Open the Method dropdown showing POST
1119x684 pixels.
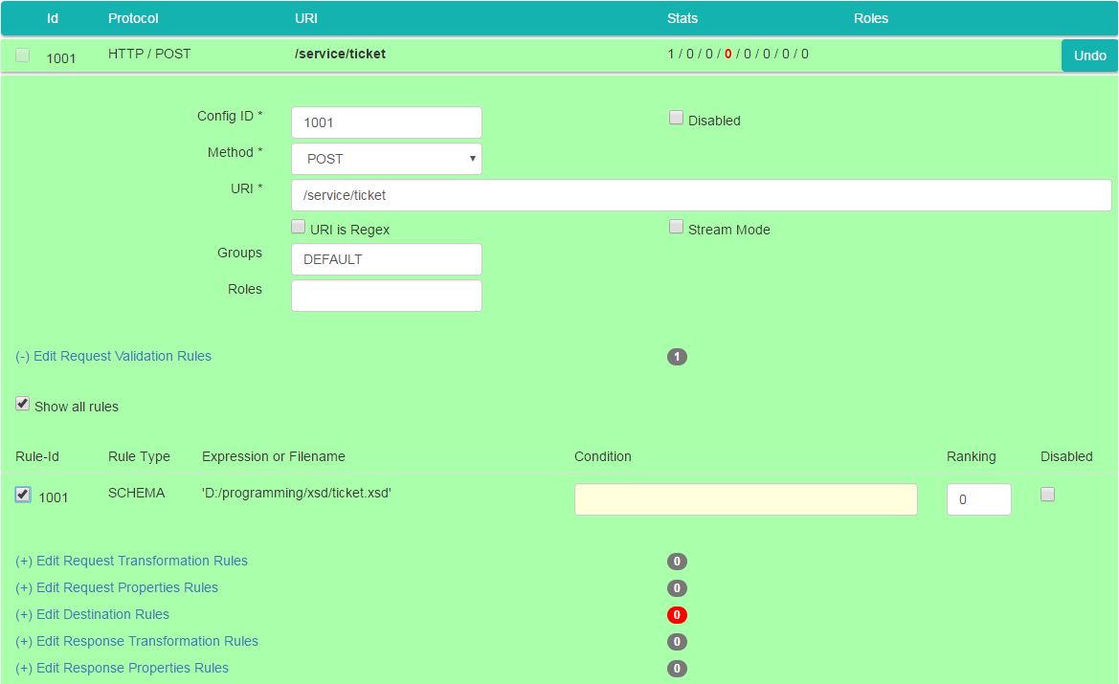pyautogui.click(x=386, y=159)
